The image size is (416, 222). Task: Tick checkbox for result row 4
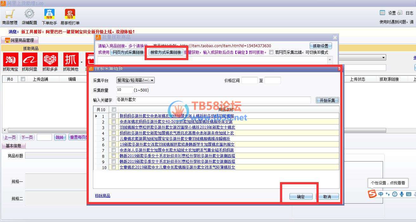pos(114,133)
